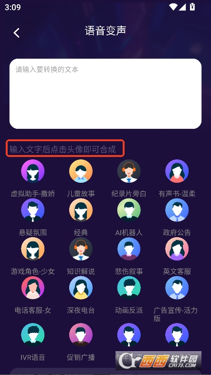
Task: Tap the 促销广播 voice label
Action: tap(81, 357)
